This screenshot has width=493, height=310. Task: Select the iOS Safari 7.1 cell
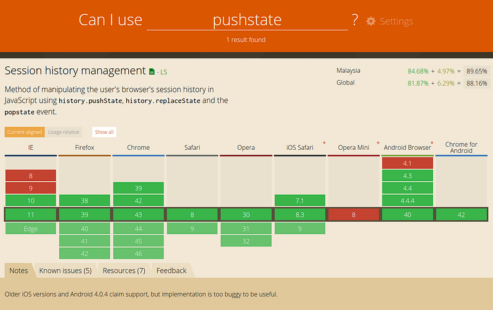[299, 200]
